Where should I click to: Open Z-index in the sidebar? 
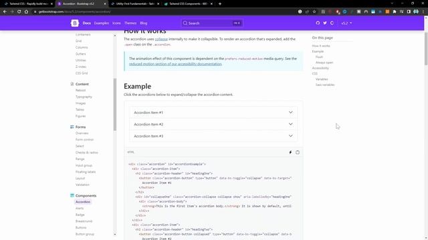point(81,67)
